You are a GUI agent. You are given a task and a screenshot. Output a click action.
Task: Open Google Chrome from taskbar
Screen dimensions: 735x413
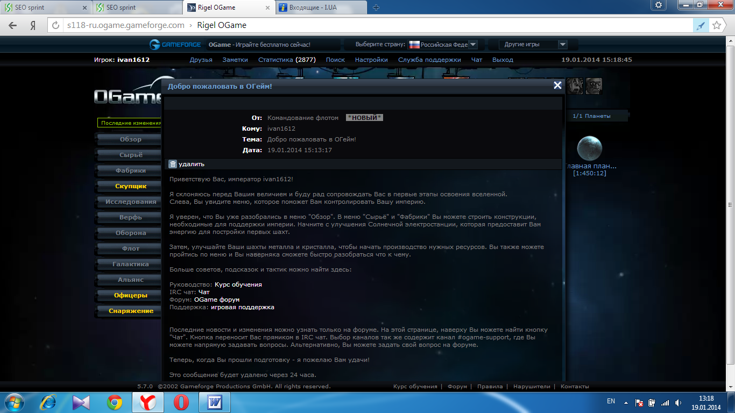[114, 402]
